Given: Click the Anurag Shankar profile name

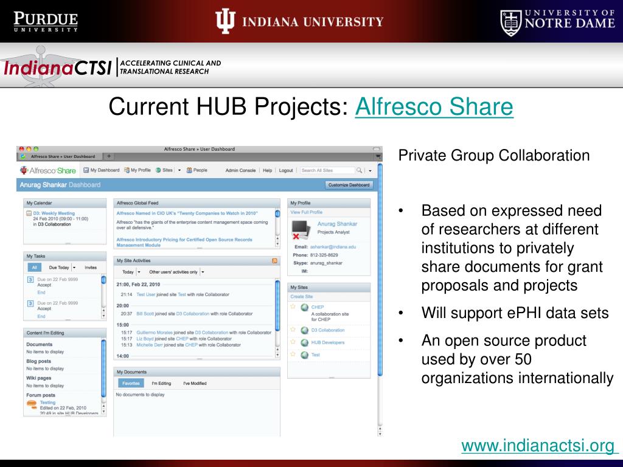Looking at the screenshot, I should tap(337, 224).
